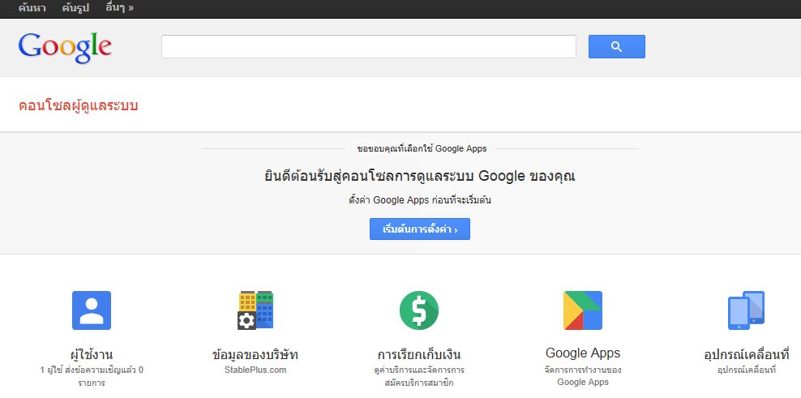Click the 1 ผู้ใช้ ส่งข้อความเชิญแล้ว description
This screenshot has width=801, height=398.
(x=92, y=376)
